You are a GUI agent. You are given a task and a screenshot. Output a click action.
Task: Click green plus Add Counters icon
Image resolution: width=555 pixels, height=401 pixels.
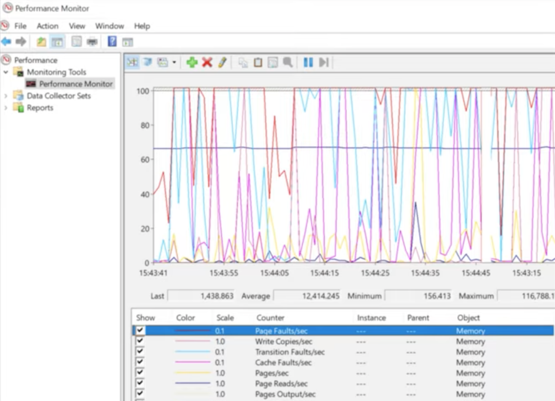tap(192, 62)
